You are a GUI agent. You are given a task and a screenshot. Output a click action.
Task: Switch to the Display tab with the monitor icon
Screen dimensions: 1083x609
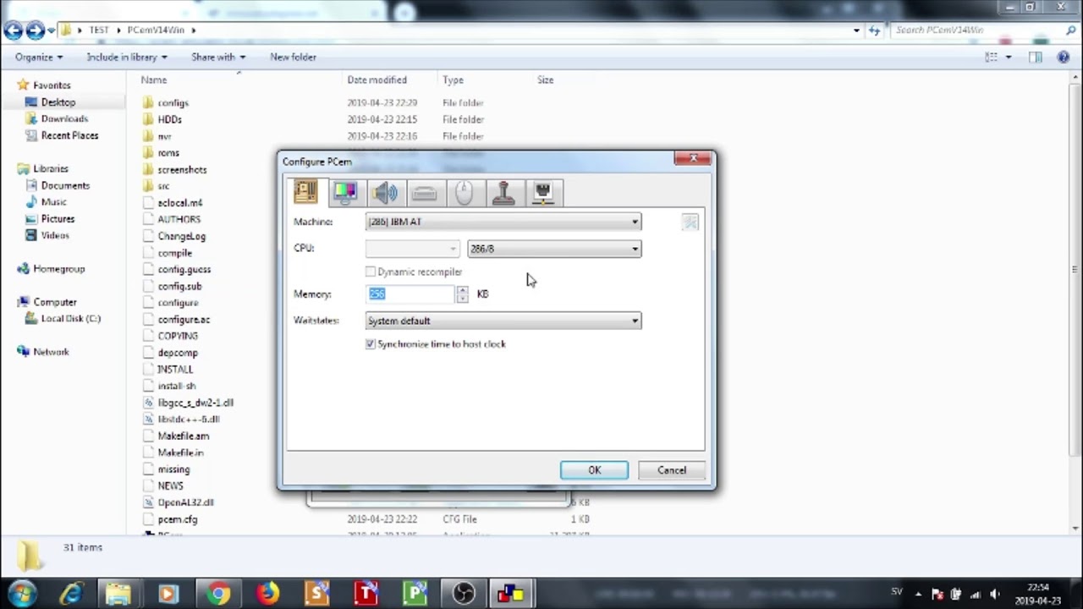pyautogui.click(x=345, y=192)
